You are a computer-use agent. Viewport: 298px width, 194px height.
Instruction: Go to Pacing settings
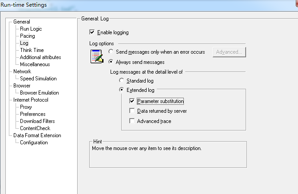pos(28,36)
